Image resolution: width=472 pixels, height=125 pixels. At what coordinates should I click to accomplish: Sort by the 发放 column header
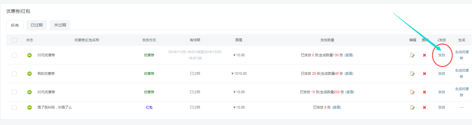pos(442,40)
